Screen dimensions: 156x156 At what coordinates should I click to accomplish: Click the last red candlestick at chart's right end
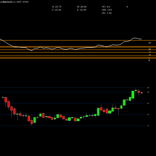point(142,93)
